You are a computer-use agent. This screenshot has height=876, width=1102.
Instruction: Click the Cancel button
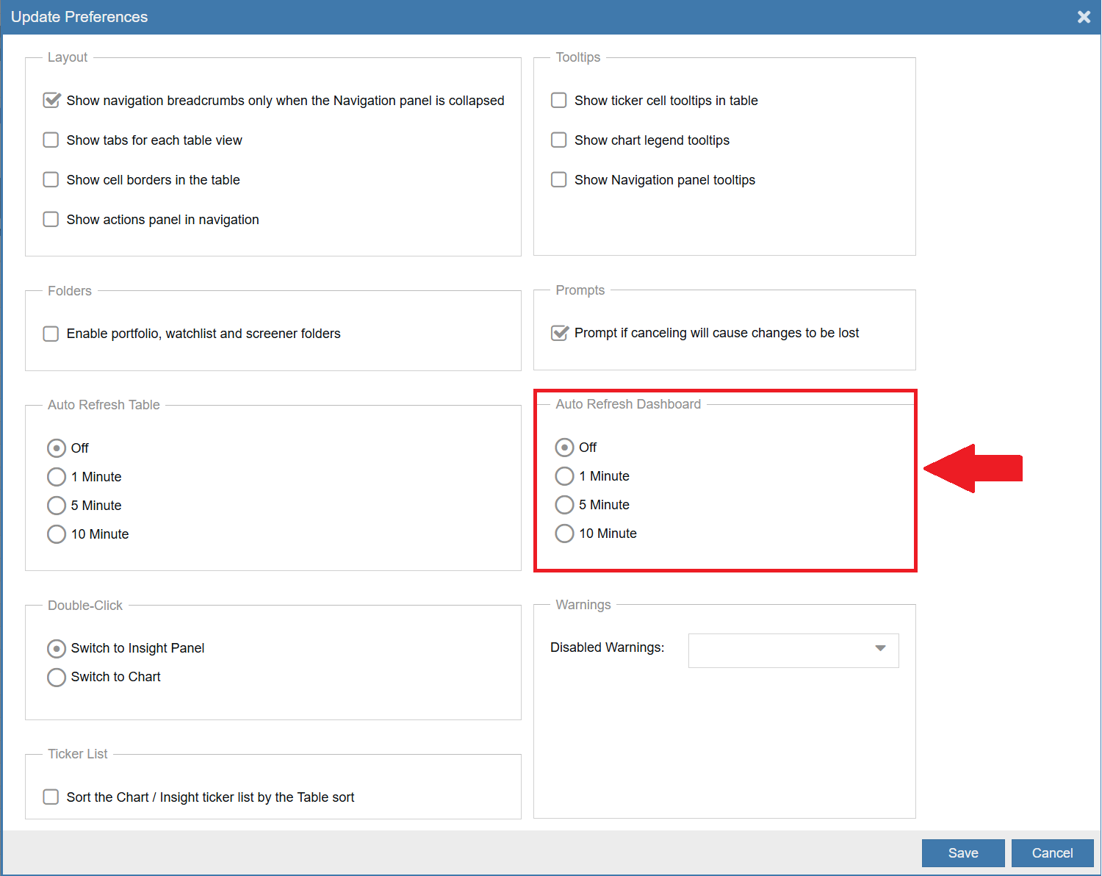click(x=1052, y=853)
